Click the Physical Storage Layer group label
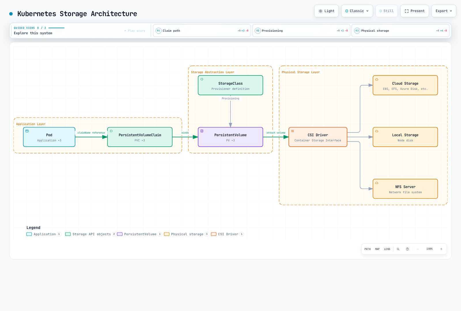Screen dimensions: 461x311 (301, 72)
